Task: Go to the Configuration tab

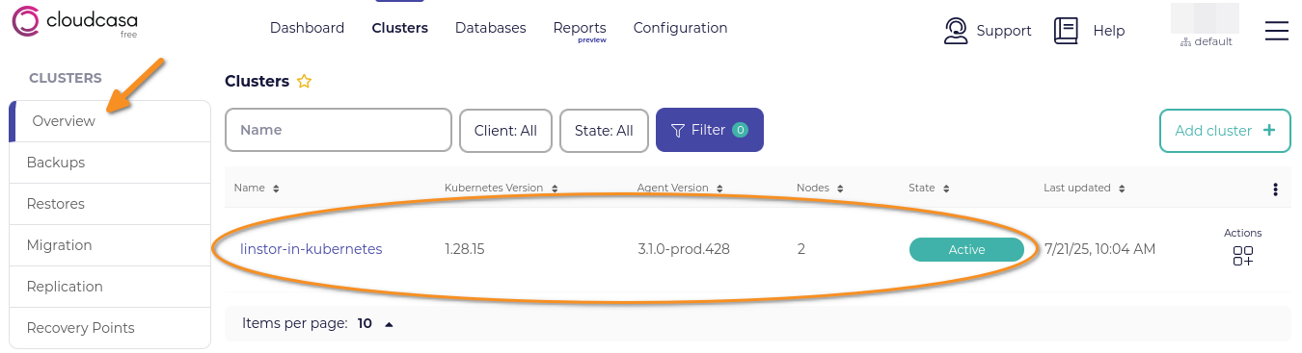Action: click(x=680, y=28)
